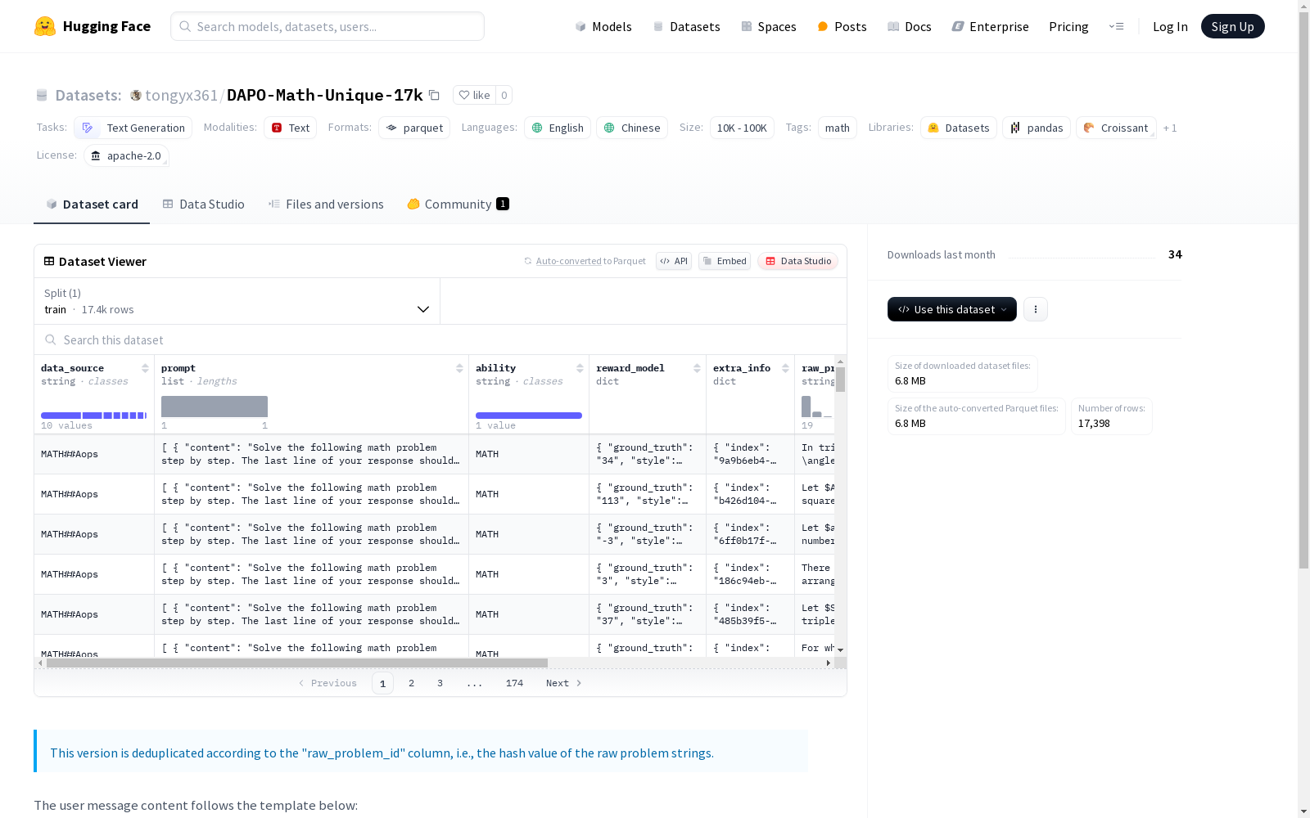Click the math tag
The height and width of the screenshot is (818, 1310).
838,128
